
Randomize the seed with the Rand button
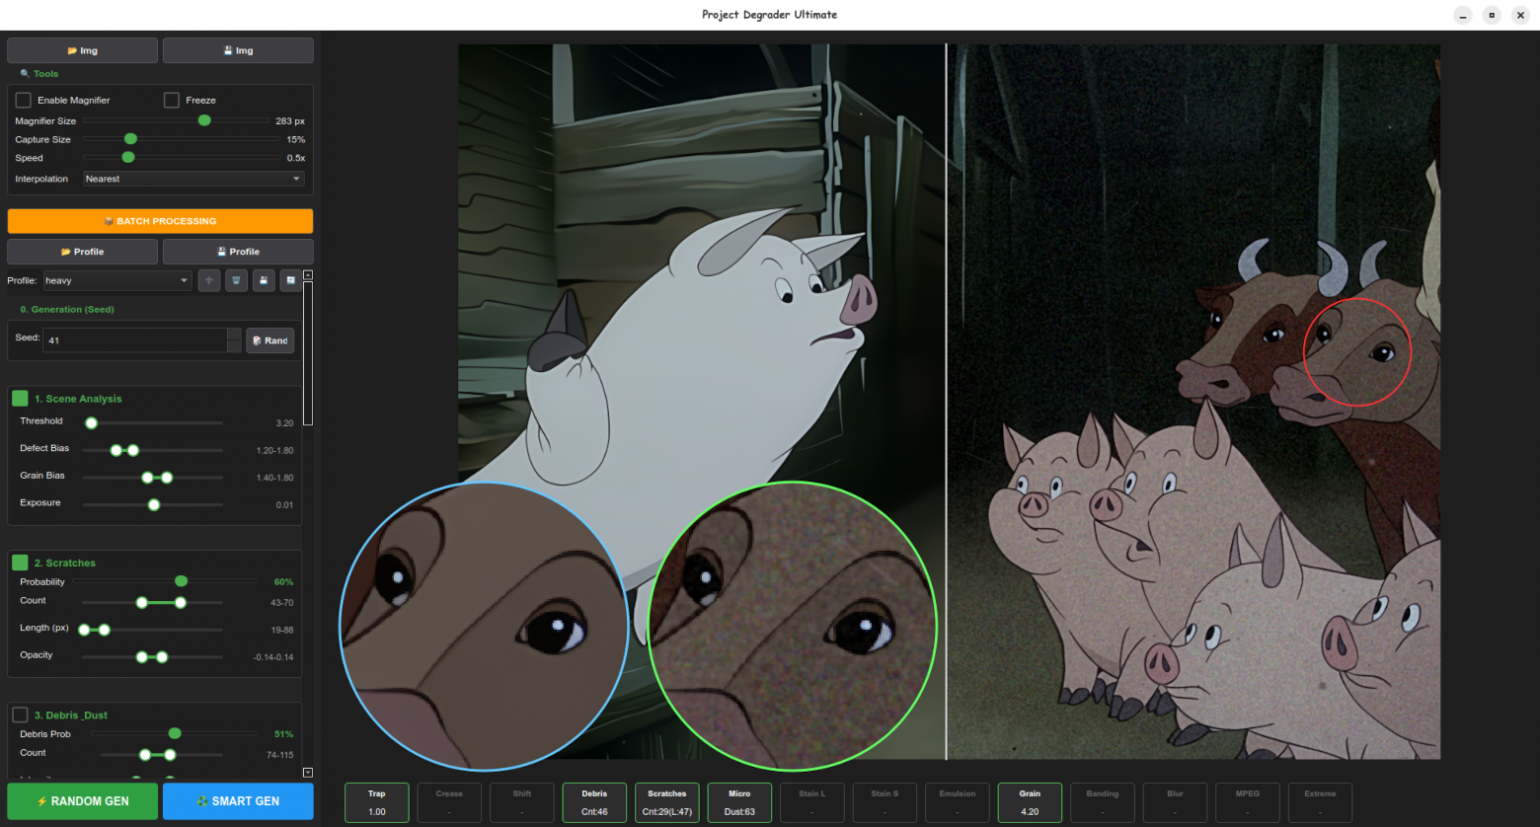pos(269,340)
